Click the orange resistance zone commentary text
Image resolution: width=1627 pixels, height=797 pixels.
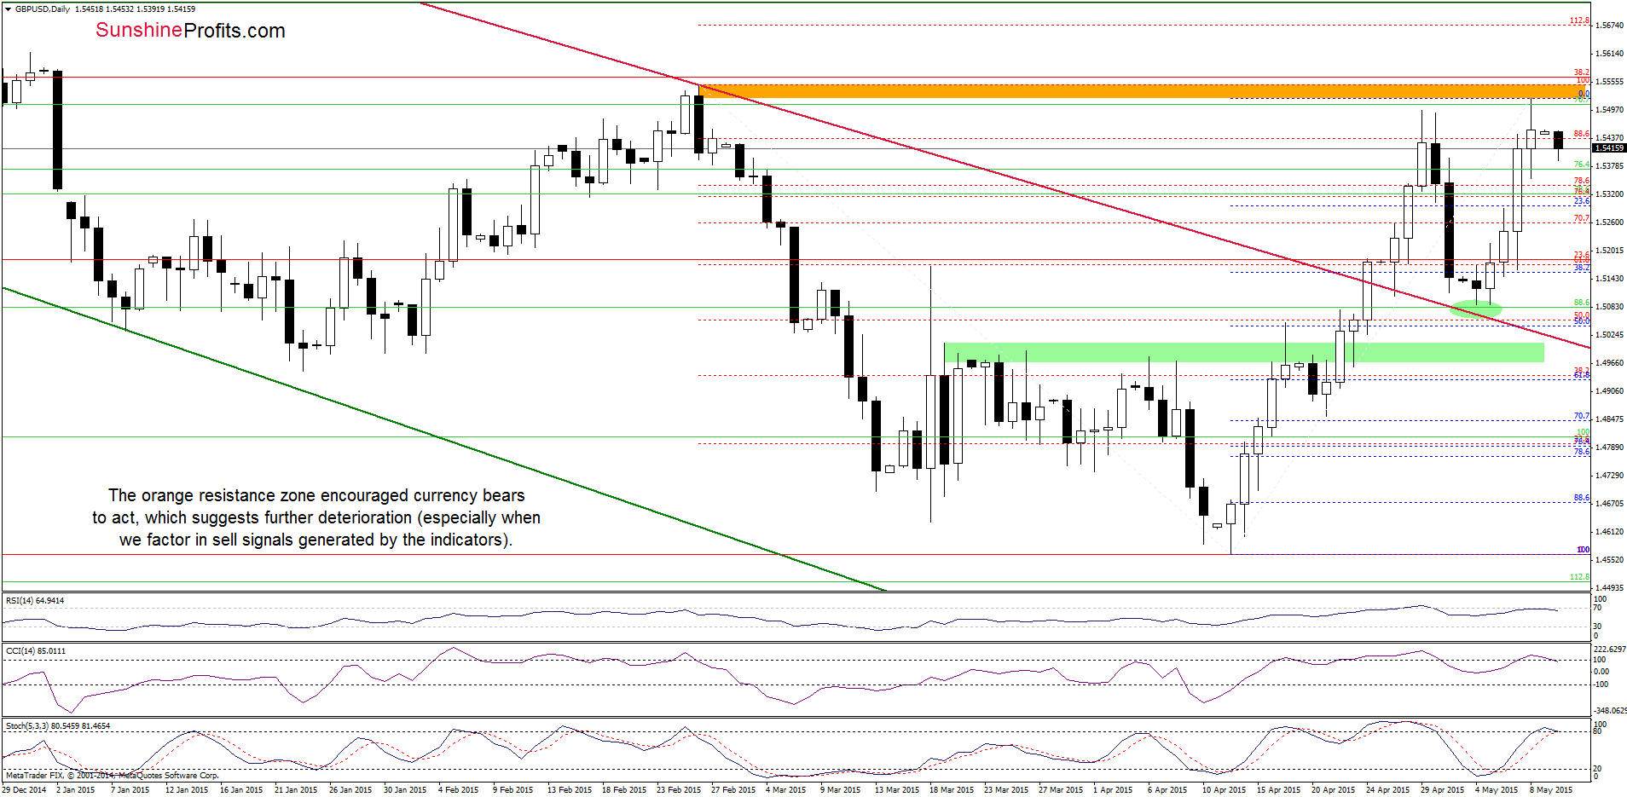pos(316,517)
